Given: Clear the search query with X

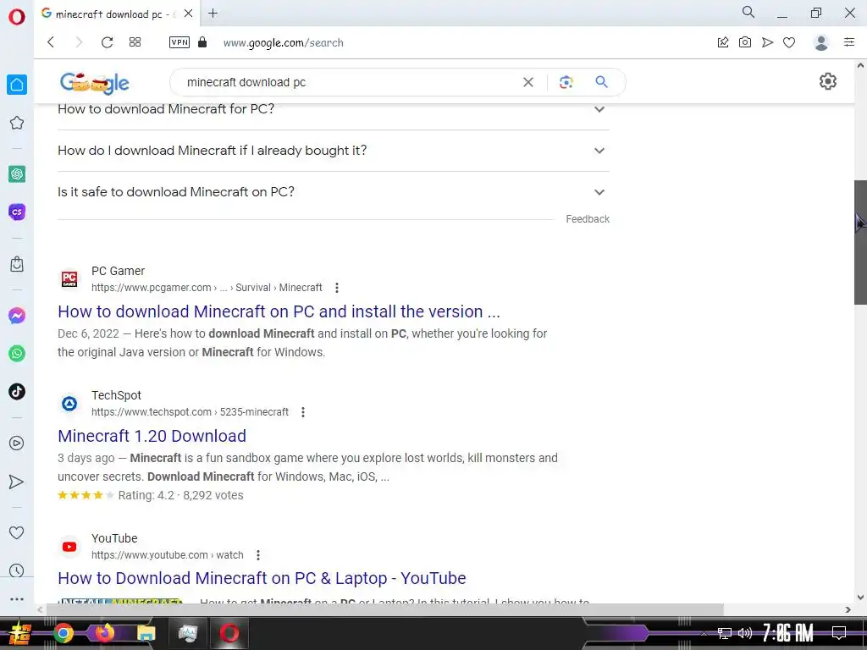Looking at the screenshot, I should 528,82.
